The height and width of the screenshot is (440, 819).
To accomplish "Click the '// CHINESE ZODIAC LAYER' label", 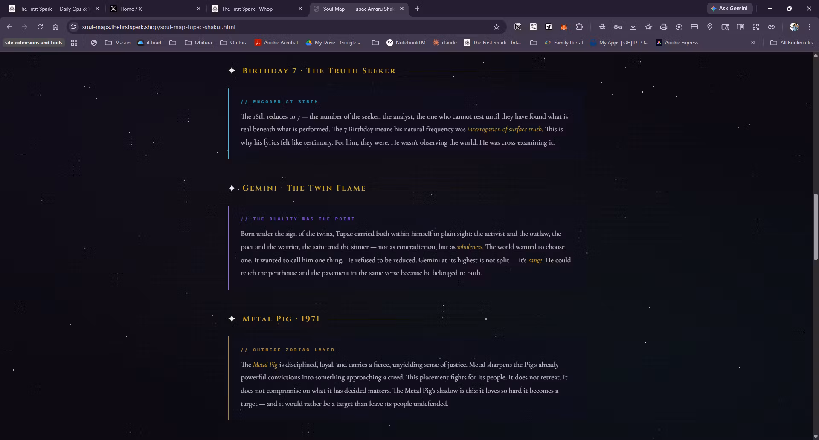I will (x=288, y=350).
